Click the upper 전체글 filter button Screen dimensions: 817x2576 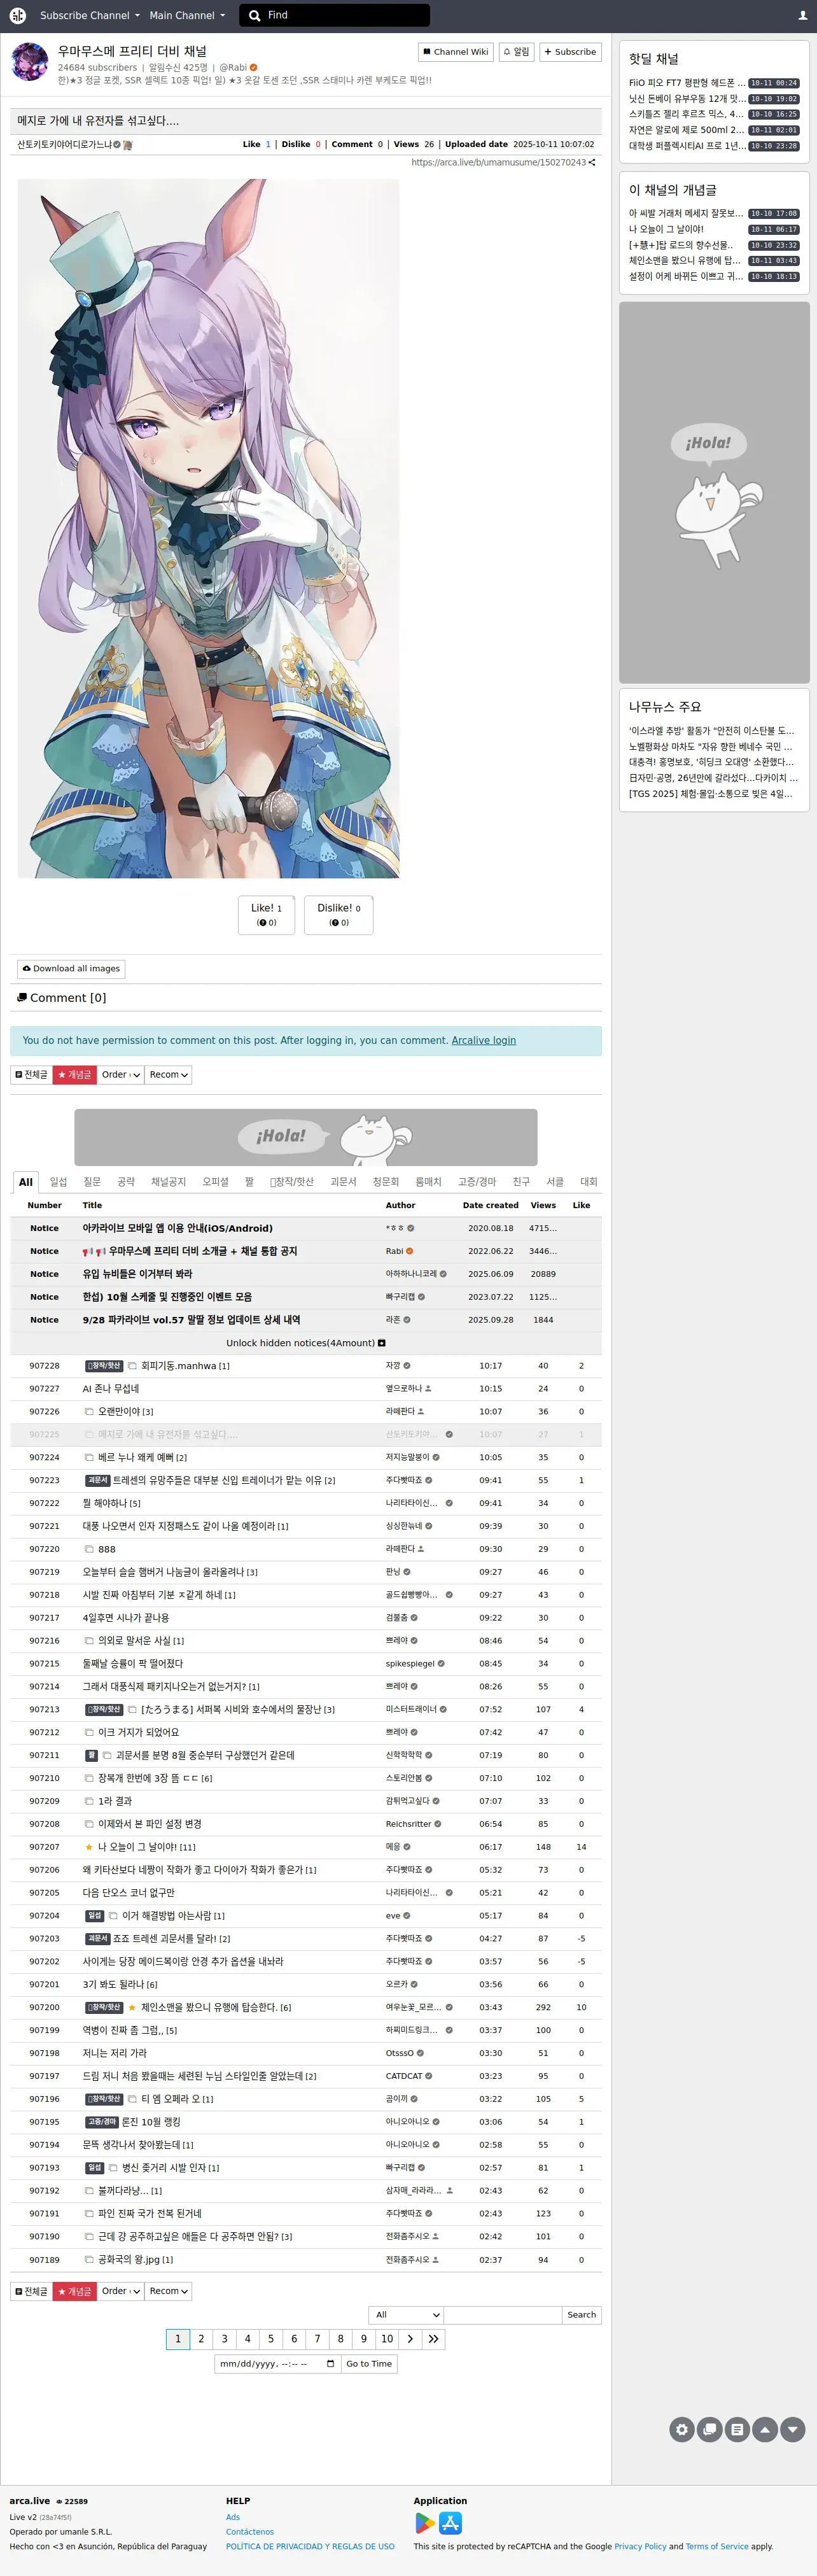pos(31,1075)
